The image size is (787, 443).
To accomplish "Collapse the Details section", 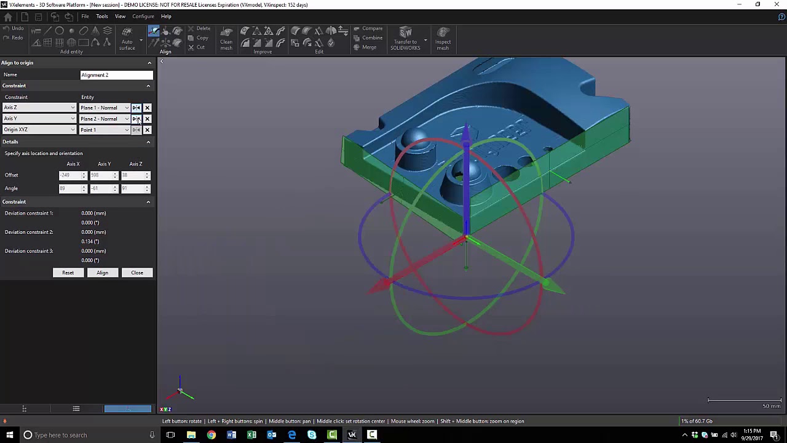I will (x=148, y=142).
